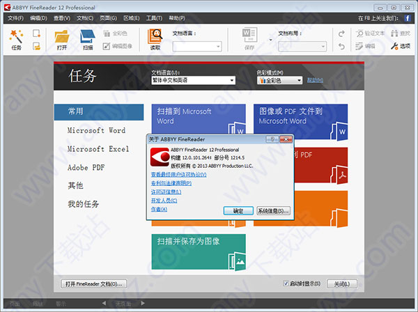Go to previous page arrow in status bar

(104, 303)
